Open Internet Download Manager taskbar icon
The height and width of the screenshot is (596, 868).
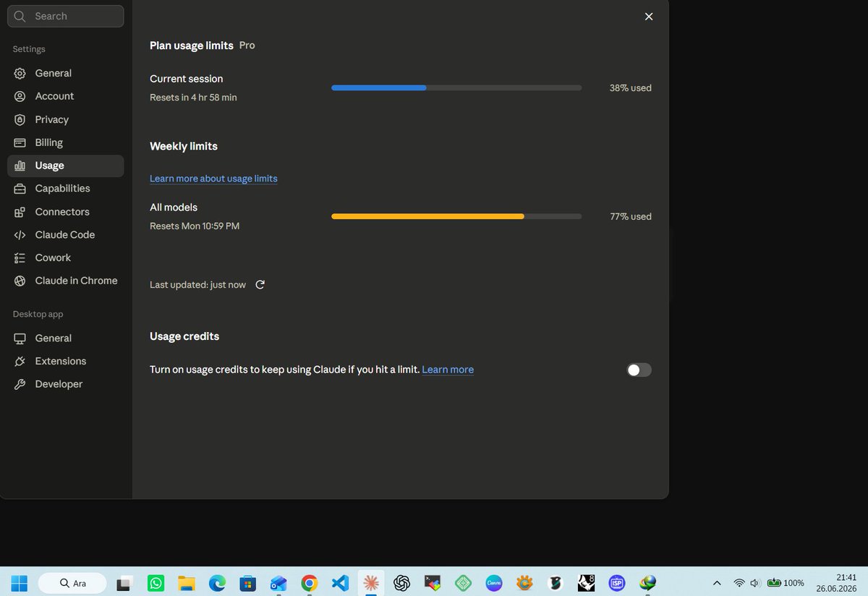pos(648,583)
